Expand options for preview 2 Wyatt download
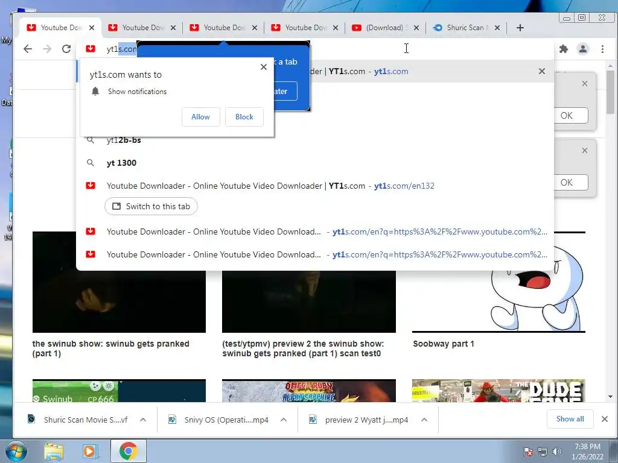 click(424, 420)
